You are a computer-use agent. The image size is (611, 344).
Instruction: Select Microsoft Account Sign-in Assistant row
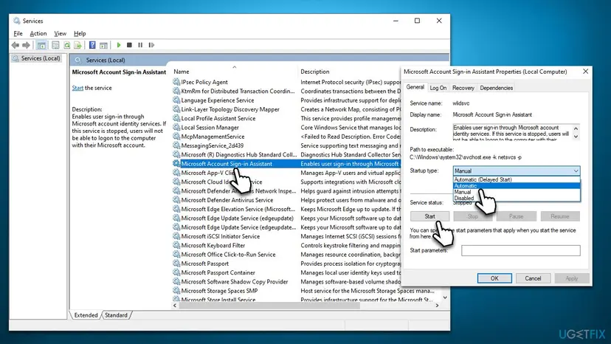286,164
